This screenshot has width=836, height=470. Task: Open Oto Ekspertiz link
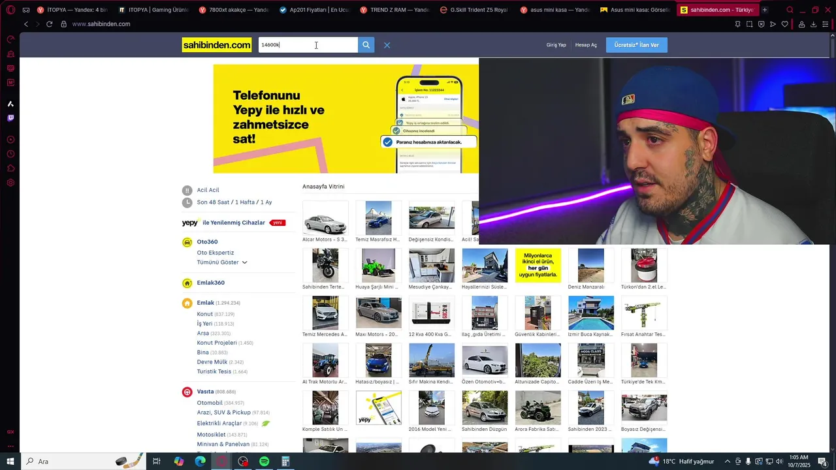tap(216, 253)
